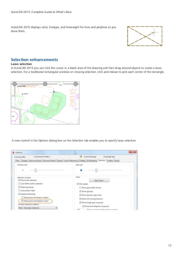Switch to the Display tab

click(x=25, y=161)
